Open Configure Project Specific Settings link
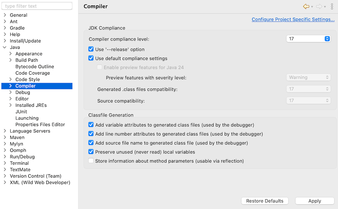The width and height of the screenshot is (338, 209). pos(293,19)
